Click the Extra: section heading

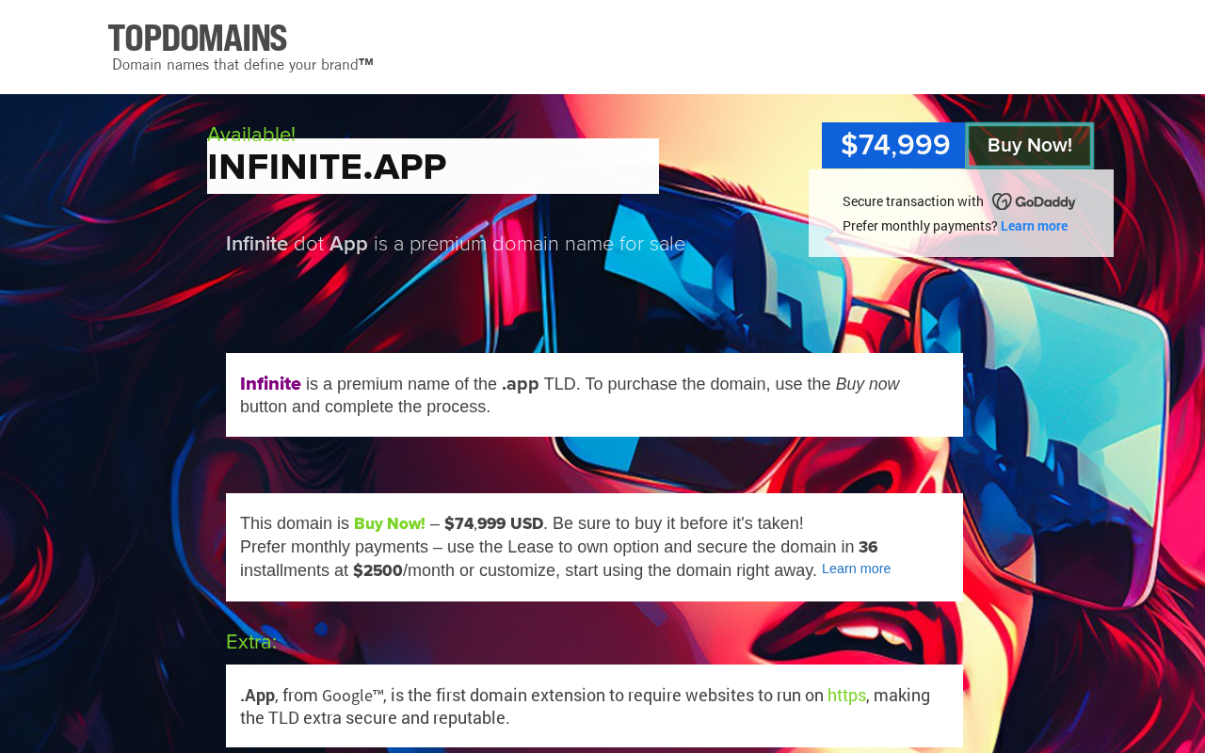point(251,642)
